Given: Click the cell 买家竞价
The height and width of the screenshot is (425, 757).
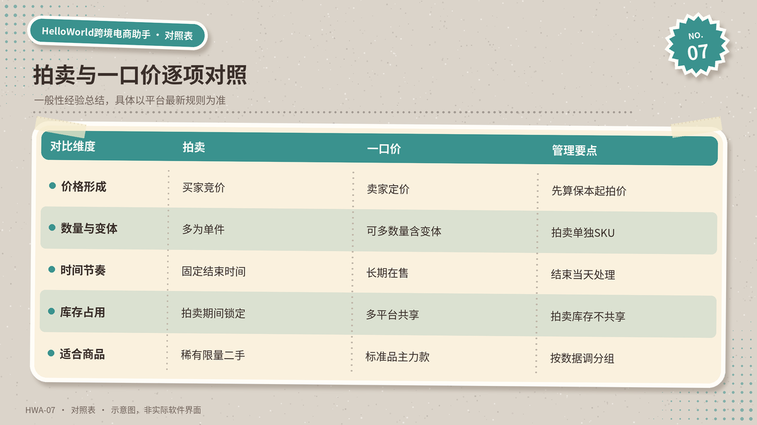Looking at the screenshot, I should coord(203,187).
